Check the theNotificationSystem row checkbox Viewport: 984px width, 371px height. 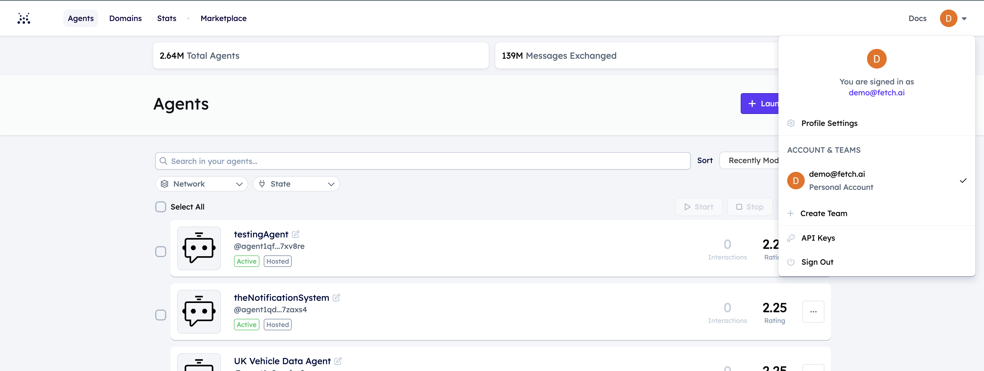[x=161, y=315]
